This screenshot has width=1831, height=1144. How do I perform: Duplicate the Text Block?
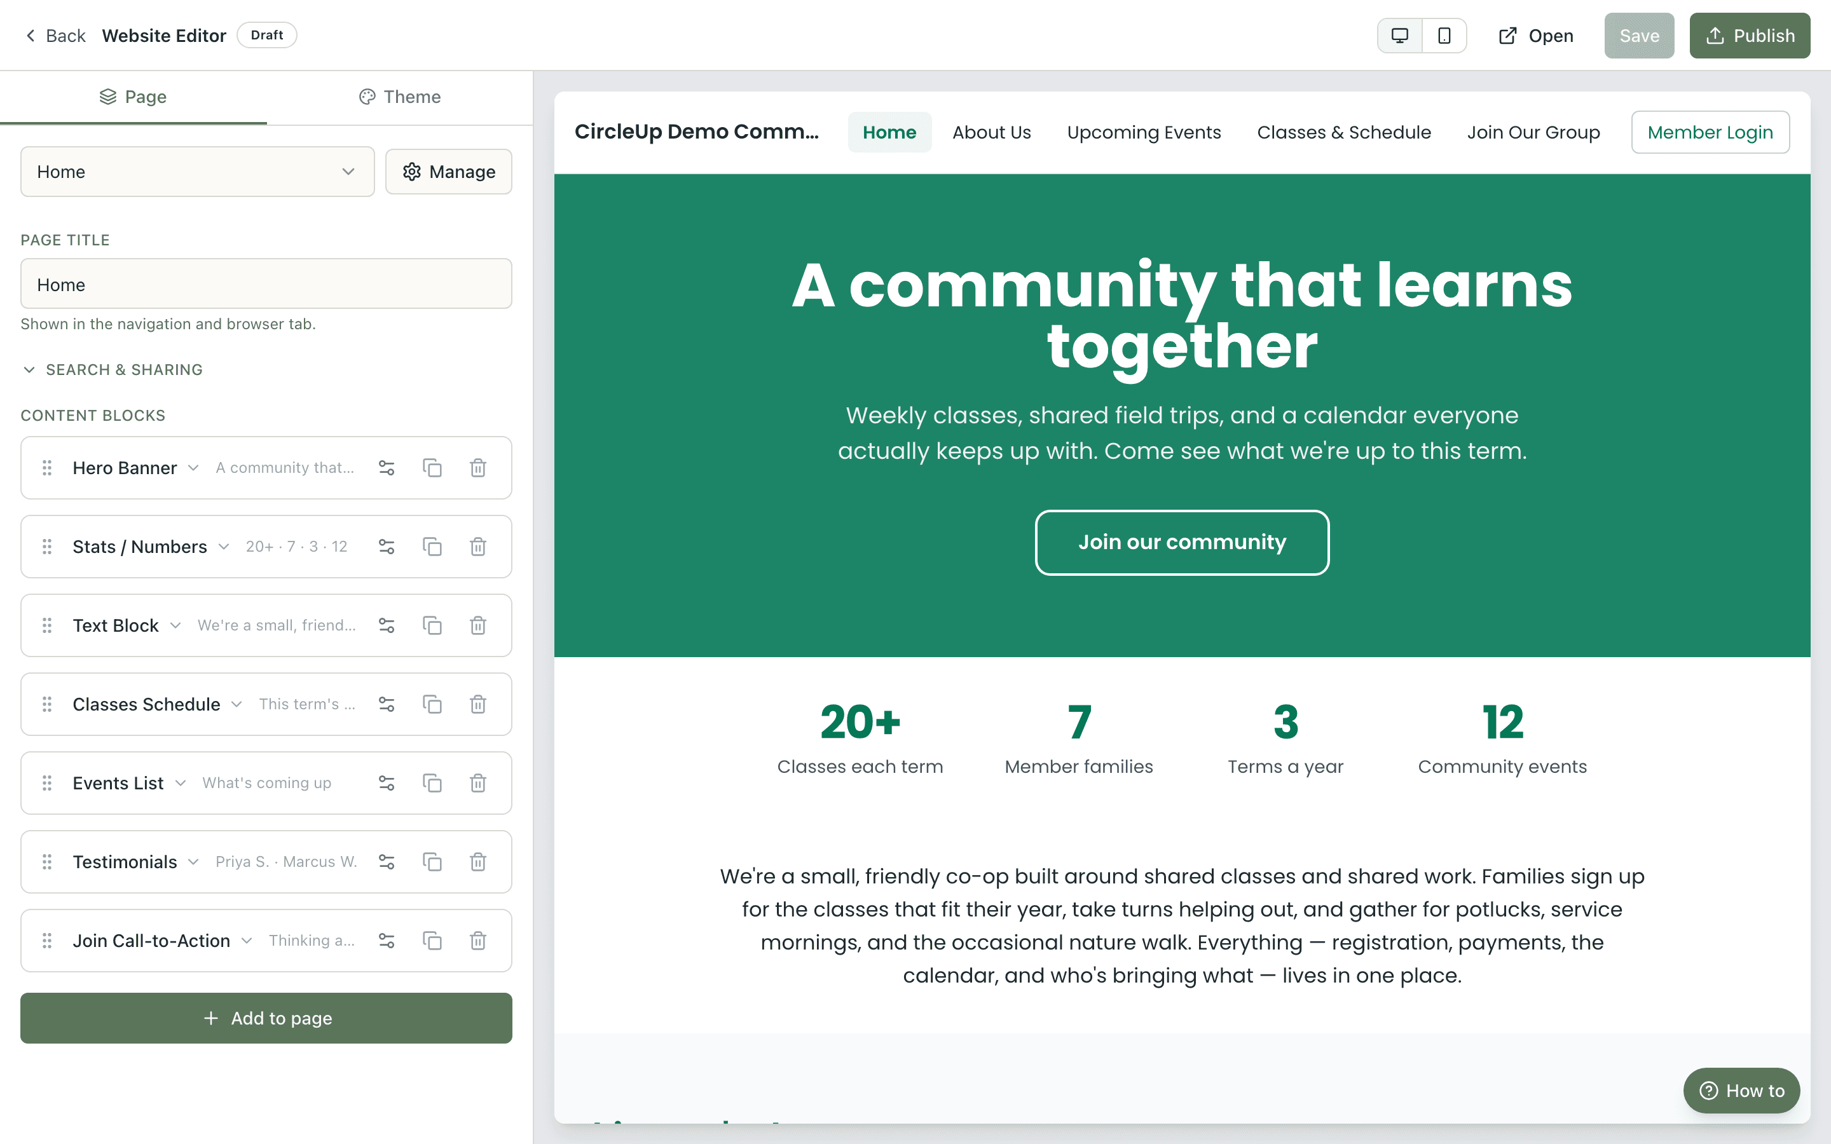432,625
